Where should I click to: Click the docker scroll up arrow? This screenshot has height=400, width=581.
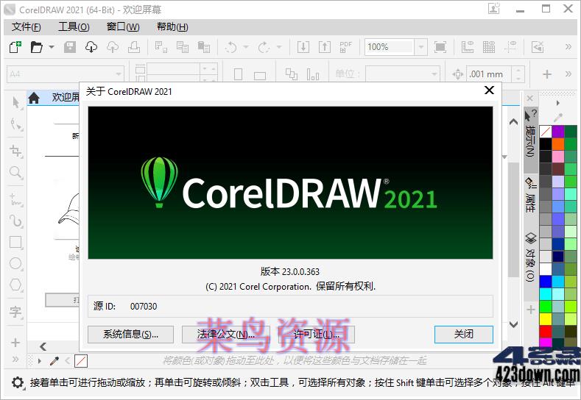pyautogui.click(x=513, y=122)
